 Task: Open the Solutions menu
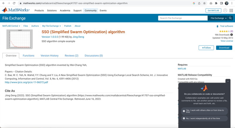point(52,11)
